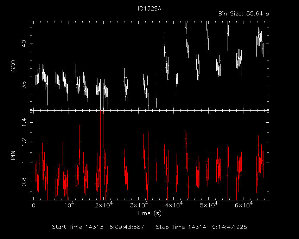Click the x-axis tick label 0
This screenshot has height=239, width=299.
click(34, 206)
